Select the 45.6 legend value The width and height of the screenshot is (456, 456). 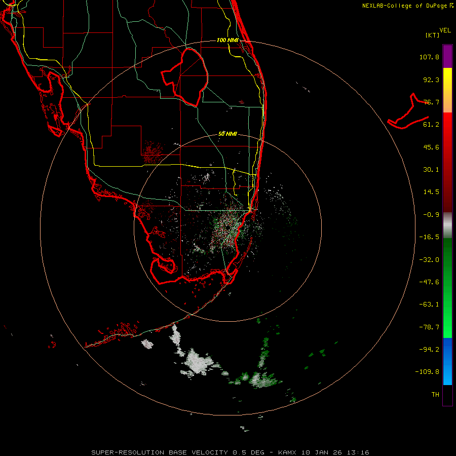click(x=431, y=147)
